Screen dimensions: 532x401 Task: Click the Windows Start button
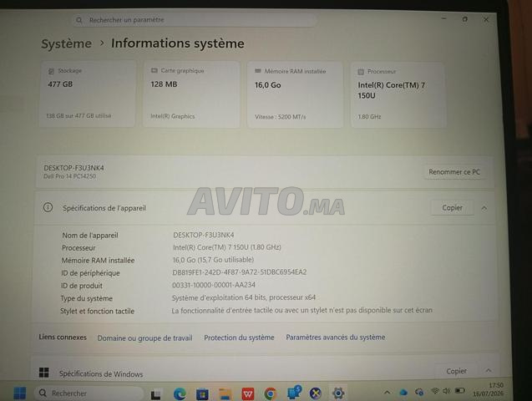point(20,393)
